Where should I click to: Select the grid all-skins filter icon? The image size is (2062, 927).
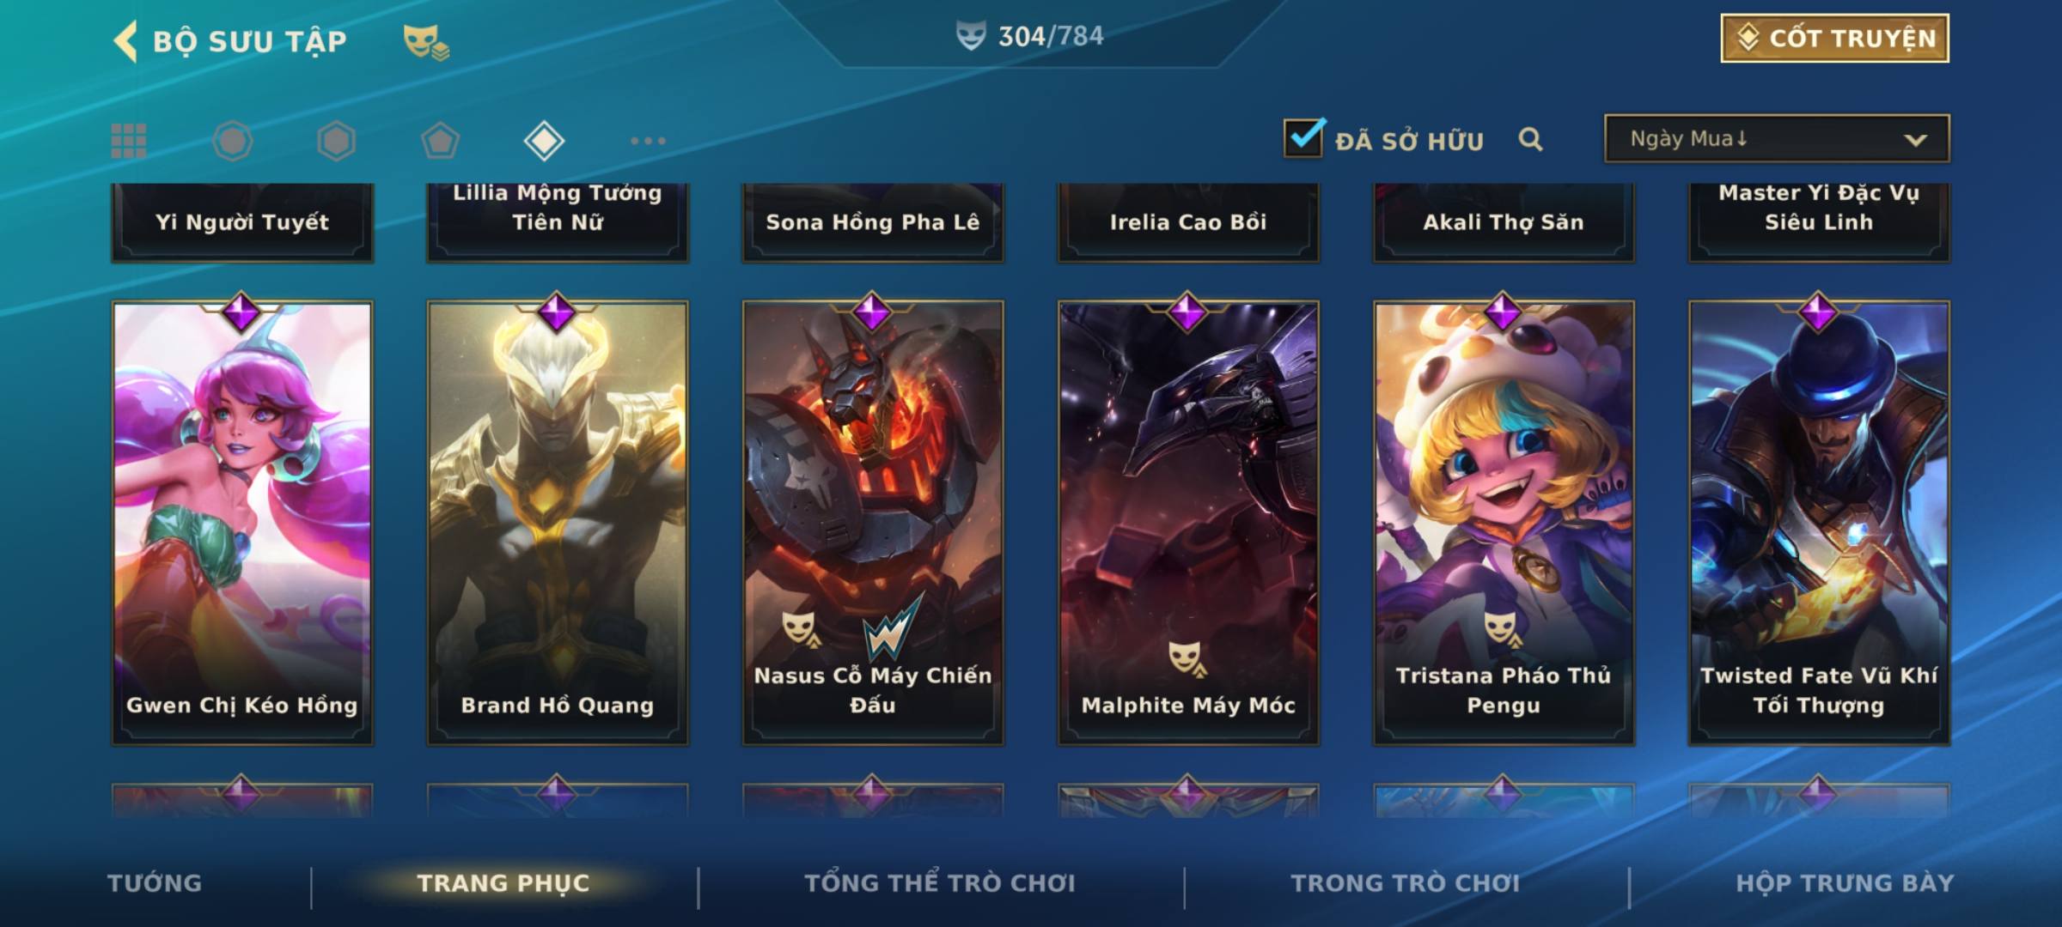[x=129, y=141]
